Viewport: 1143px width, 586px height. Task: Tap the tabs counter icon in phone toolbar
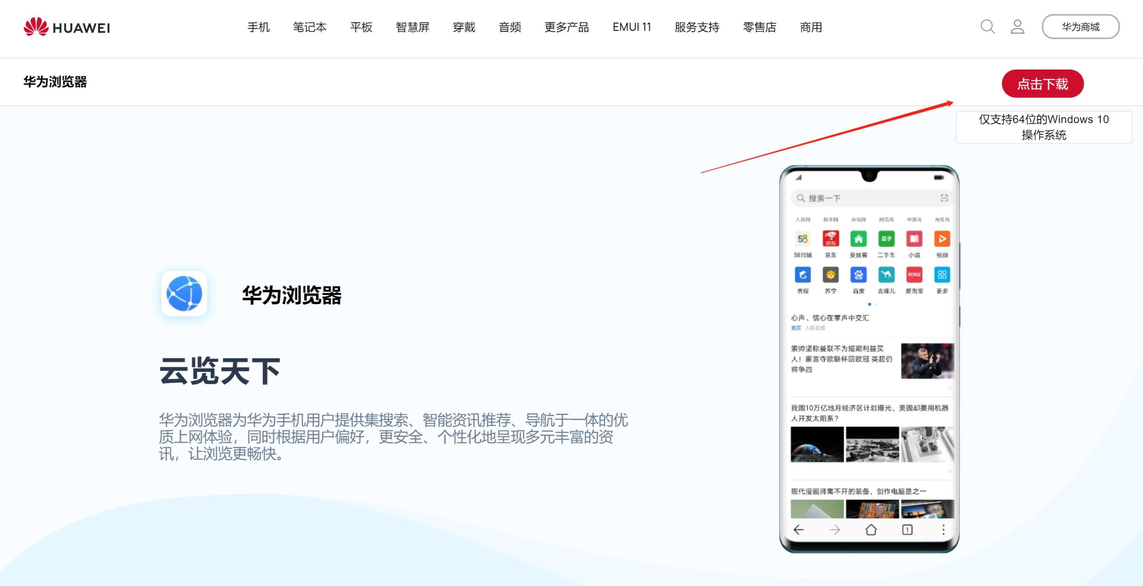[907, 530]
